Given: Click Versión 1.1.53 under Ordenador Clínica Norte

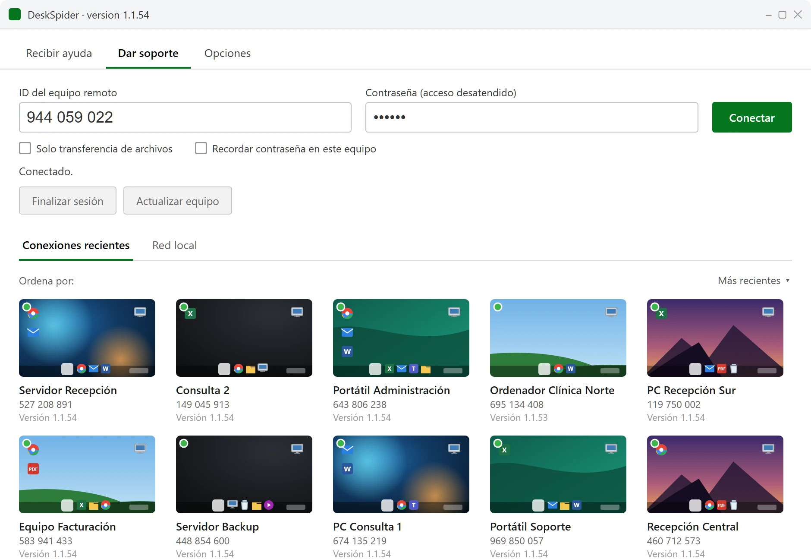Looking at the screenshot, I should [x=519, y=417].
